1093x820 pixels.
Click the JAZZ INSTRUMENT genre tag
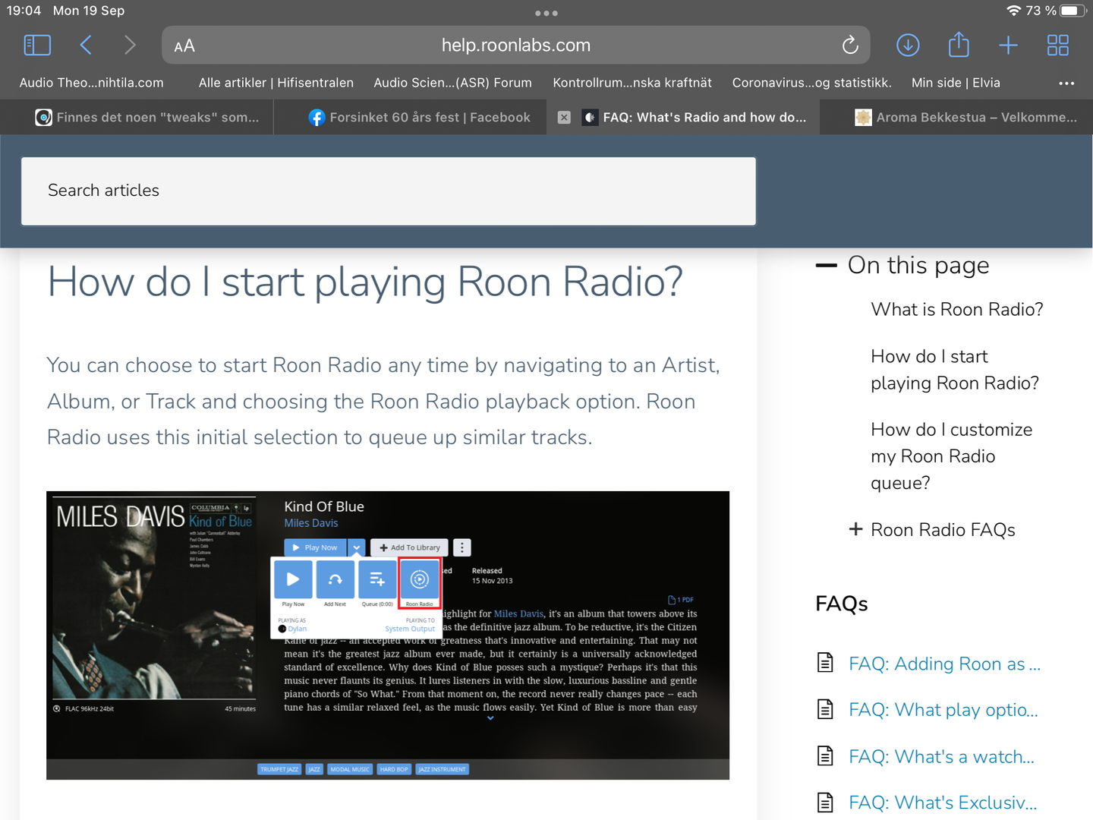[x=442, y=769]
